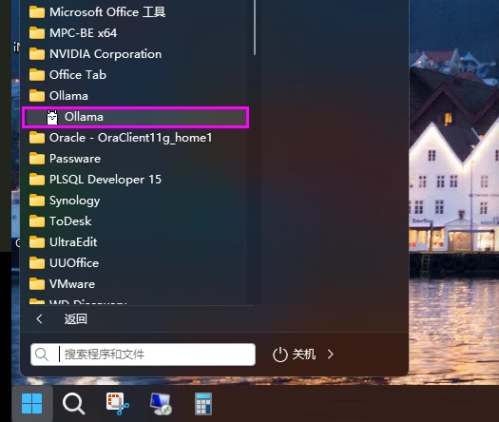Expand the PLSQL Developer 15 folder
The height and width of the screenshot is (422, 499).
click(135, 180)
